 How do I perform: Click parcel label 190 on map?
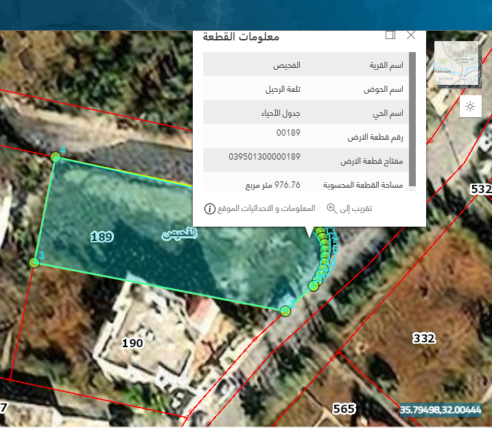click(x=131, y=342)
